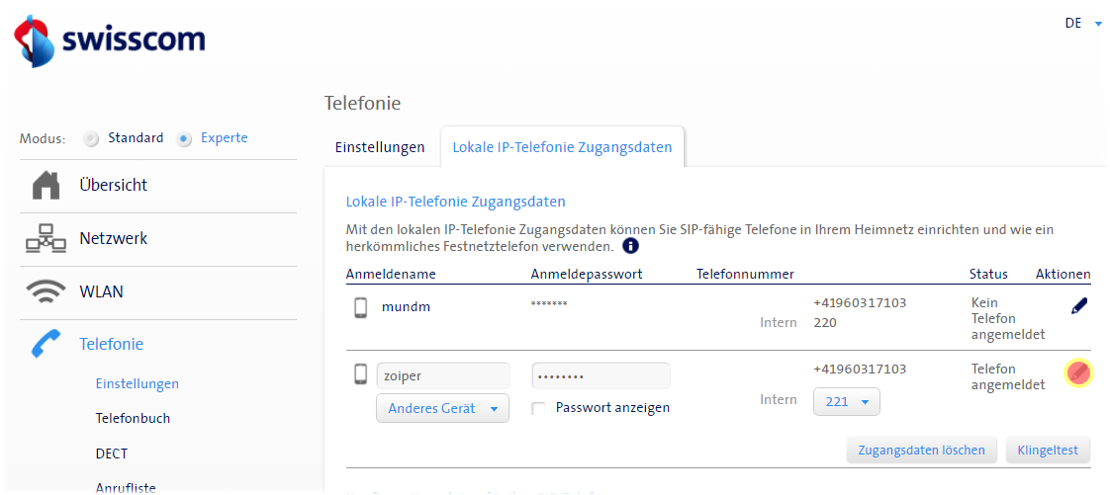The image size is (1110, 495).
Task: Switch to the Einstellungen tab
Action: [x=380, y=147]
